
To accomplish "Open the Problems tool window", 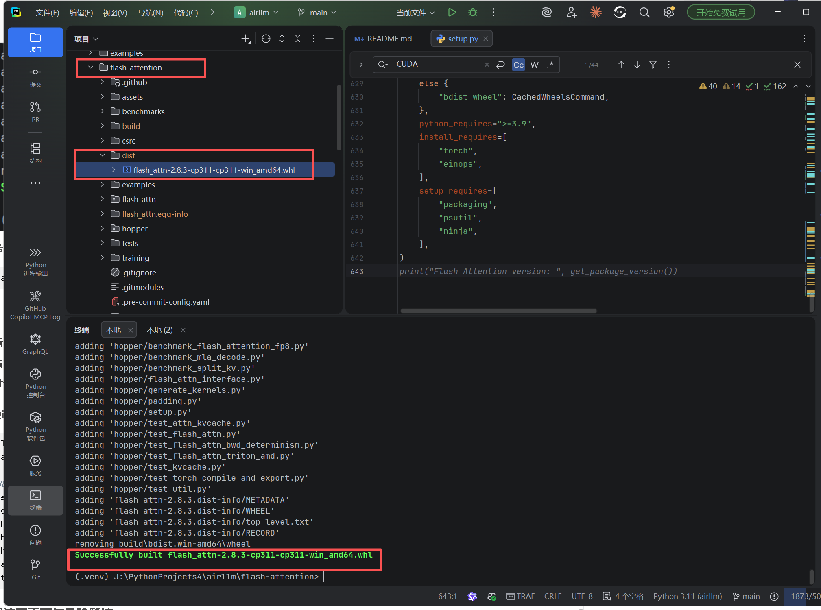I will pos(35,534).
